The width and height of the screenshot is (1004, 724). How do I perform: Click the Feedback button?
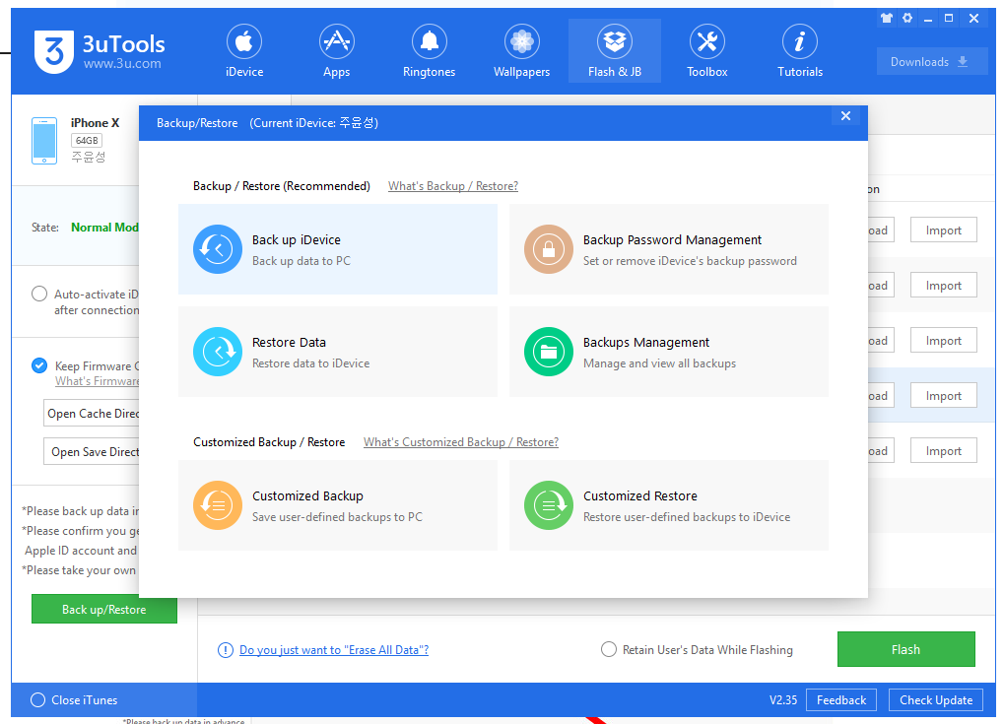pos(841,700)
